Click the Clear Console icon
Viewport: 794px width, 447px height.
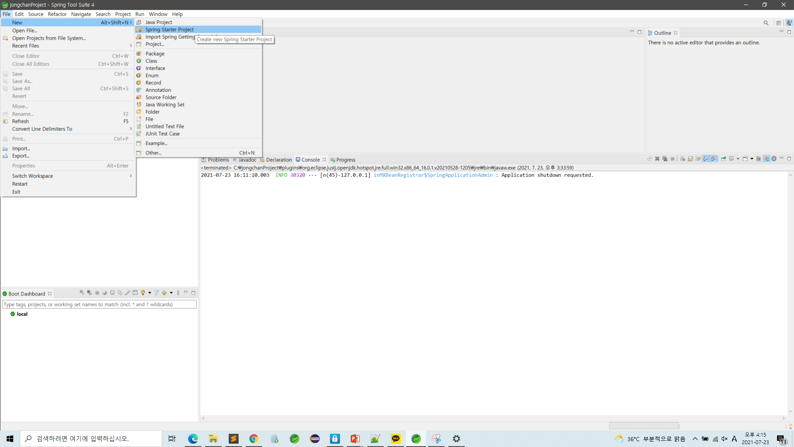pyautogui.click(x=682, y=159)
